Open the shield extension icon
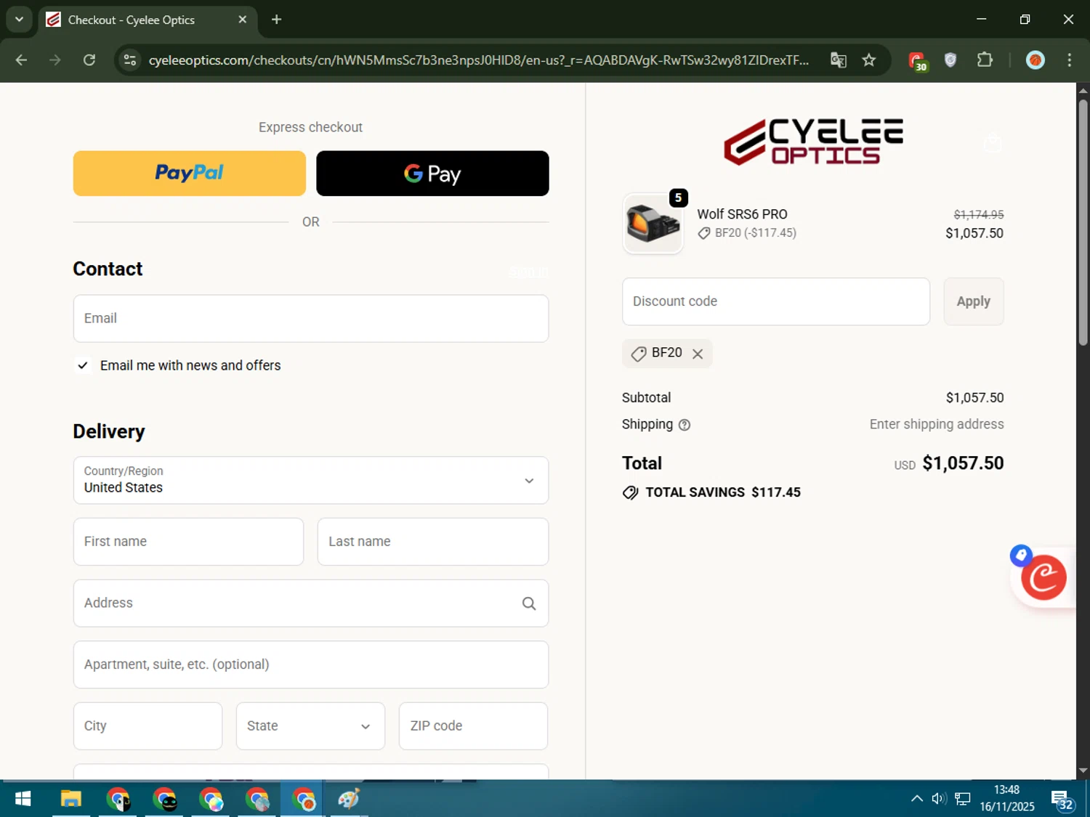 [x=950, y=60]
